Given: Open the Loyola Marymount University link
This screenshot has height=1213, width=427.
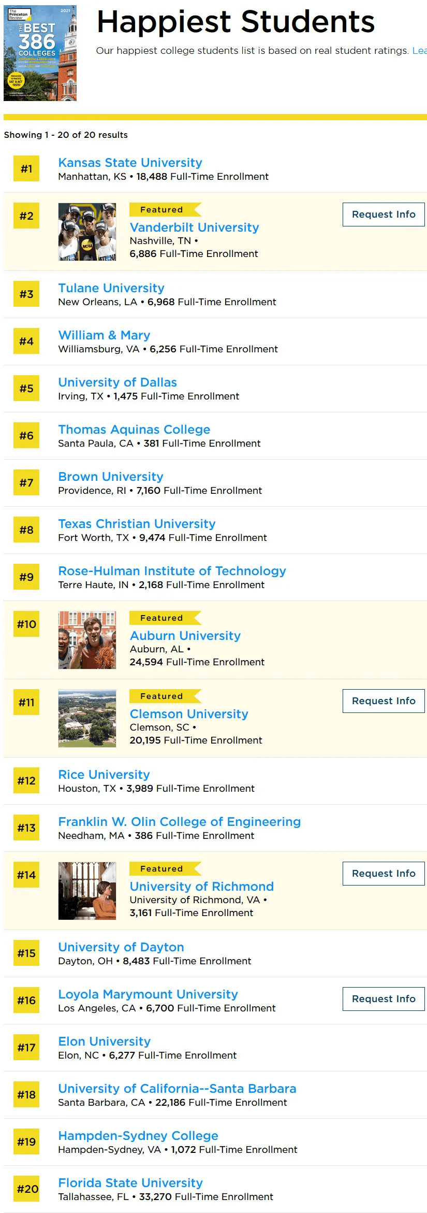Looking at the screenshot, I should (x=148, y=994).
